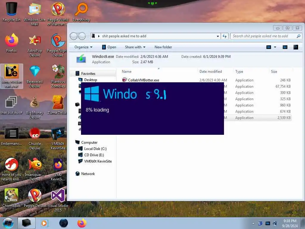Select the 'some russian ran a rat' icon

pos(12,76)
